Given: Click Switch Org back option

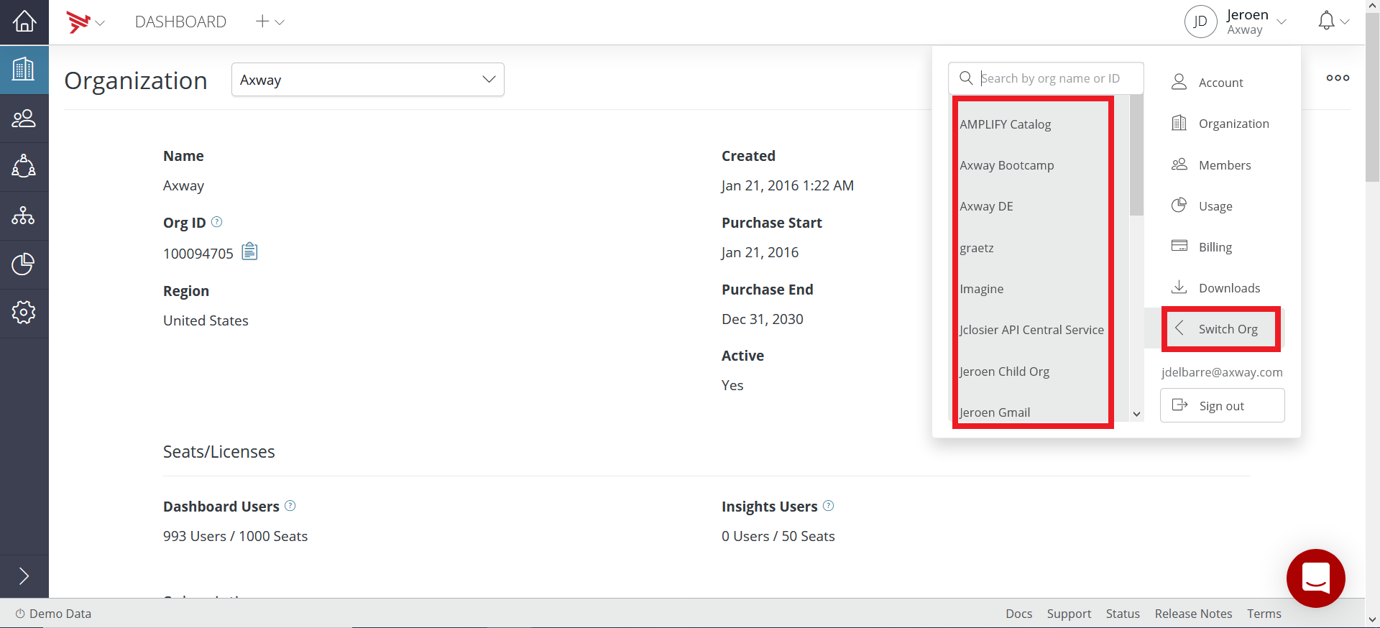Looking at the screenshot, I should (1221, 329).
